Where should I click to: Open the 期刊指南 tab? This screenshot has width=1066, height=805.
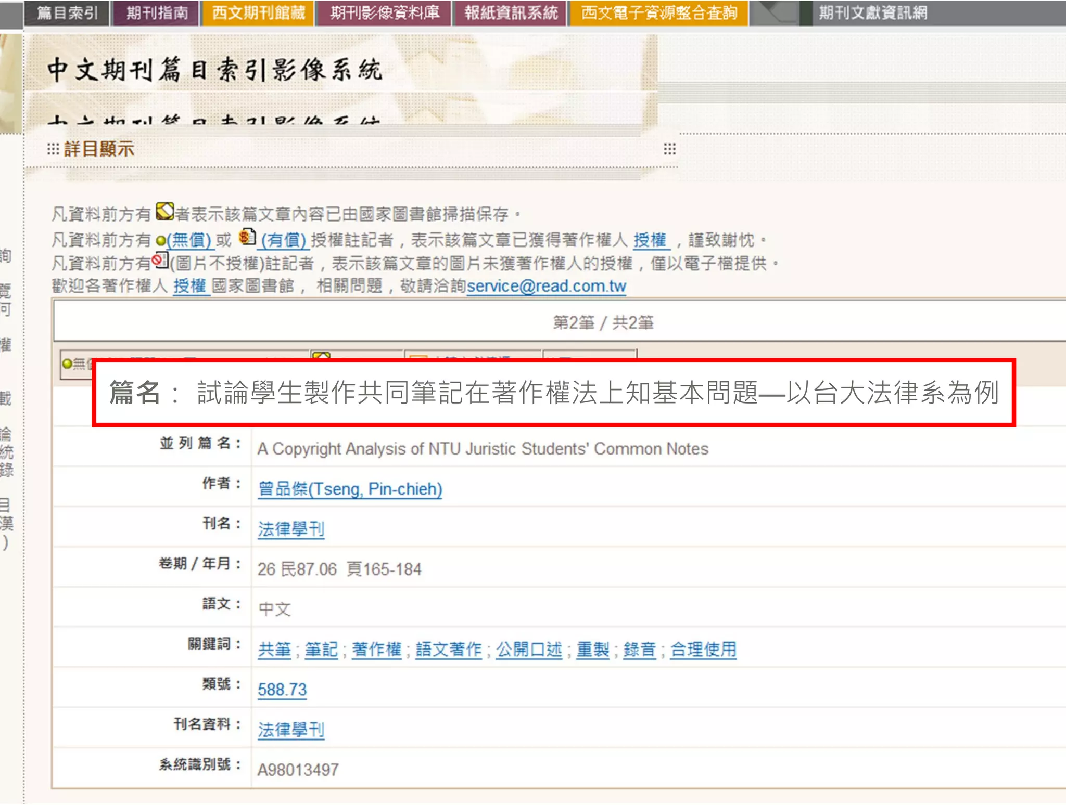tap(156, 12)
